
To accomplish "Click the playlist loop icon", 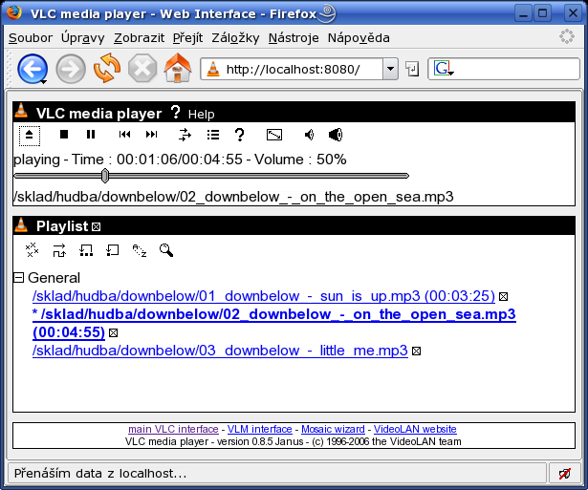I will pyautogui.click(x=86, y=250).
